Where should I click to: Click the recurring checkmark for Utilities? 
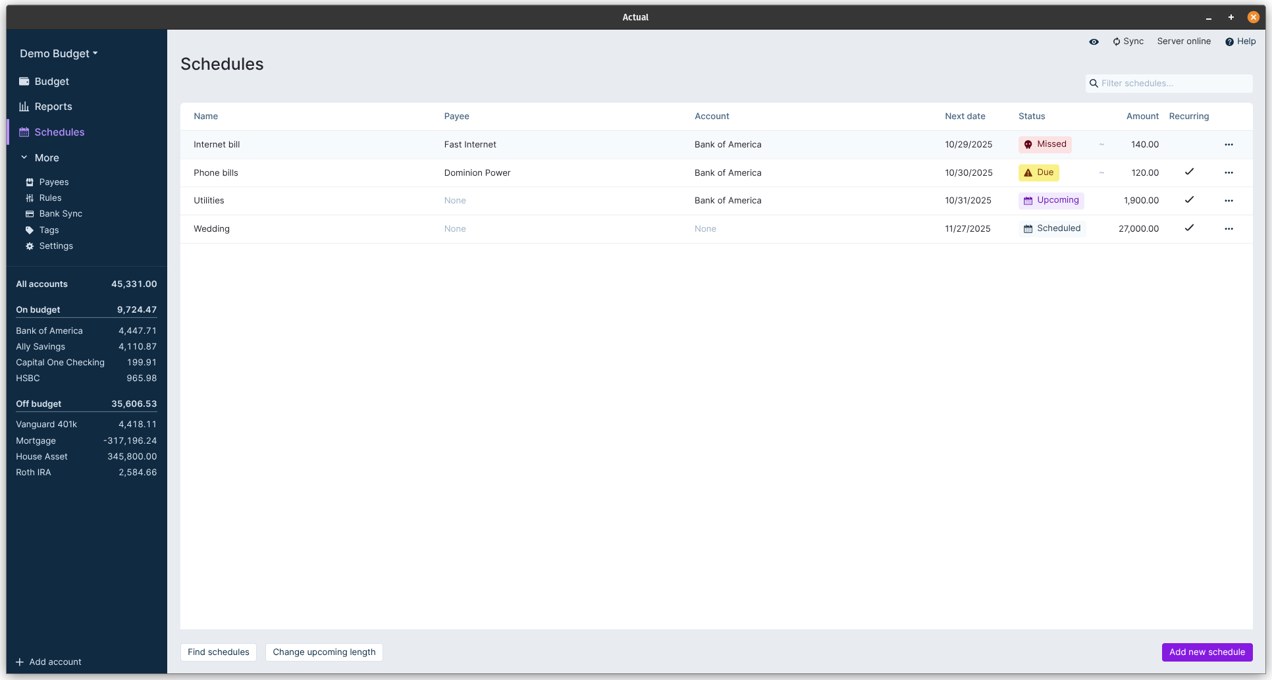tap(1189, 200)
